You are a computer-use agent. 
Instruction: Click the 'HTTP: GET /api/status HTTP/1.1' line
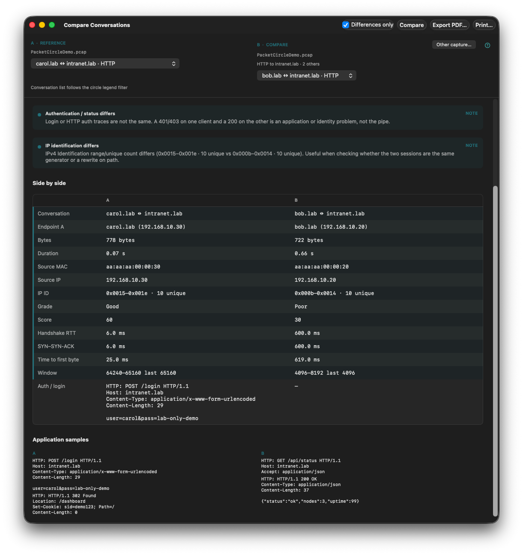[x=301, y=461]
